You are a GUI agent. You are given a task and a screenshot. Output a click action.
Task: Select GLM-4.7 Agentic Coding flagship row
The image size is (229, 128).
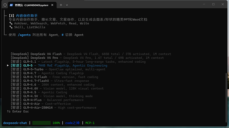[47, 73]
